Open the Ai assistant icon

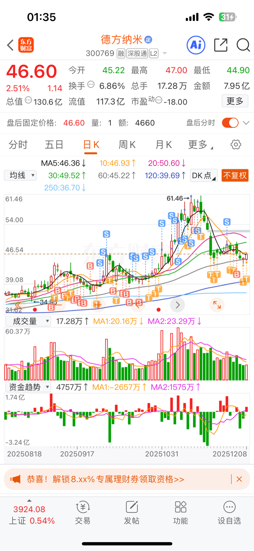[196, 45]
